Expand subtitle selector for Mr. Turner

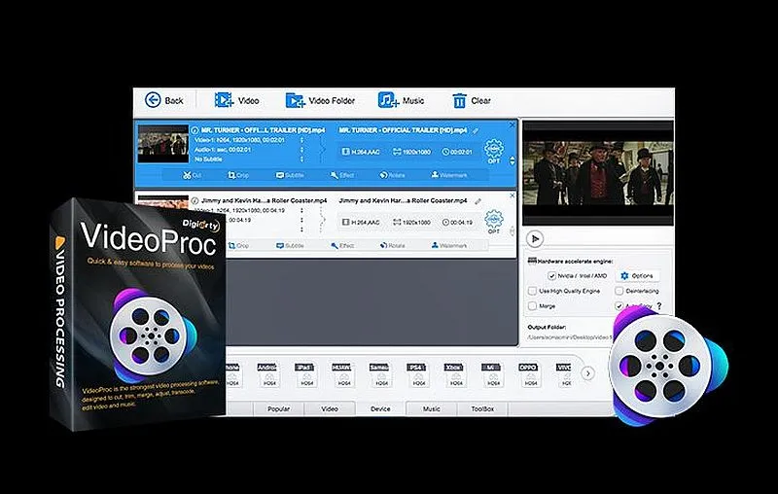point(301,159)
